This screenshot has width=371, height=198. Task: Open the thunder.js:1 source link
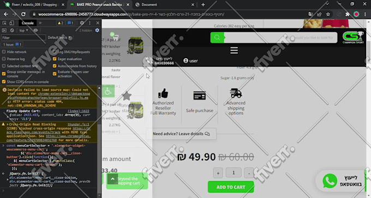tap(79, 125)
